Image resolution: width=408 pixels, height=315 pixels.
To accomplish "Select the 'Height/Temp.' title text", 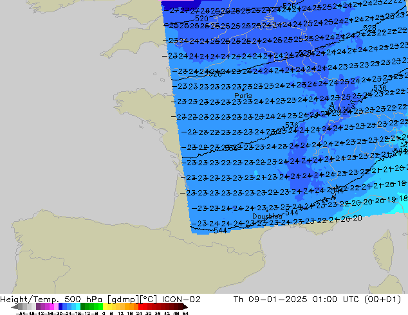I will click(x=30, y=300).
